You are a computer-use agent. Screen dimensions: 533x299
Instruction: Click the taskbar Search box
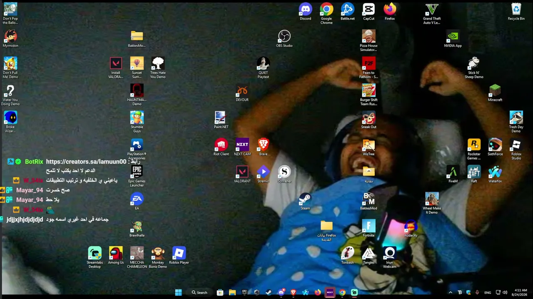(x=199, y=292)
